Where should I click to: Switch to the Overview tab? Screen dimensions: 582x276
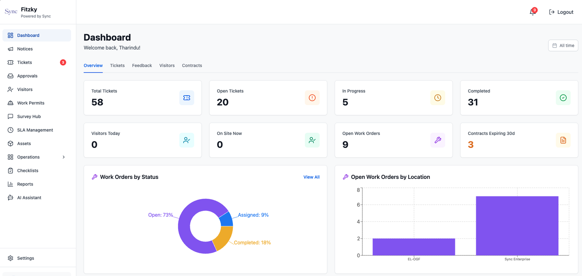[93, 65]
